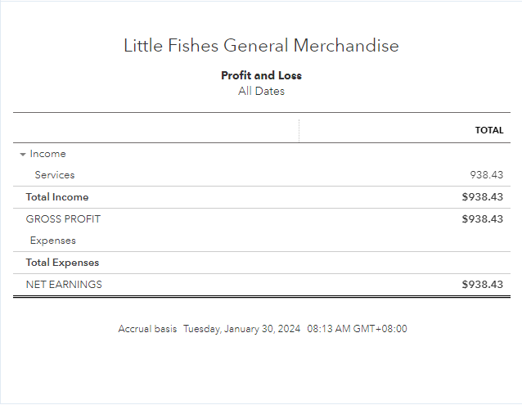This screenshot has height=405, width=522.
Task: Click the Accrual basis footer text
Action: coord(147,329)
